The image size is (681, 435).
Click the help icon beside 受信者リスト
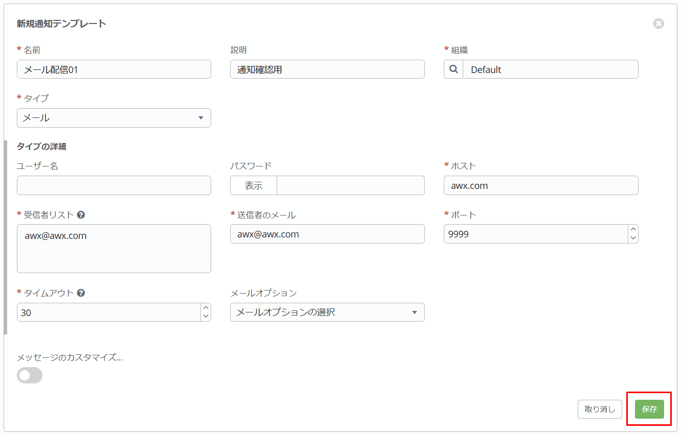click(81, 214)
